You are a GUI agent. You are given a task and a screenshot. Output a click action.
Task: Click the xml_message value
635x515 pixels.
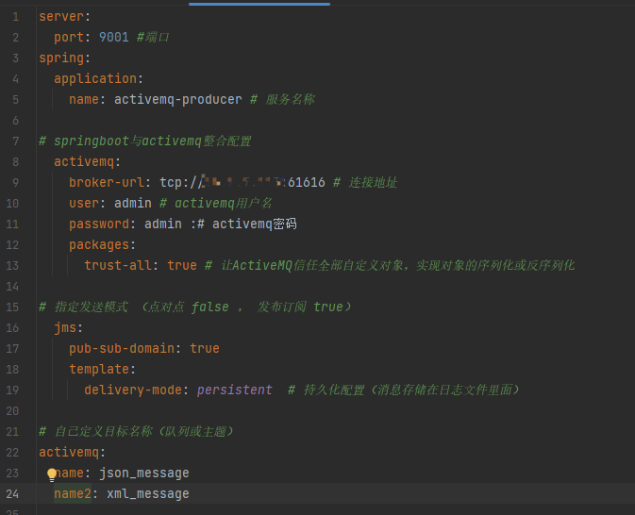coord(147,493)
